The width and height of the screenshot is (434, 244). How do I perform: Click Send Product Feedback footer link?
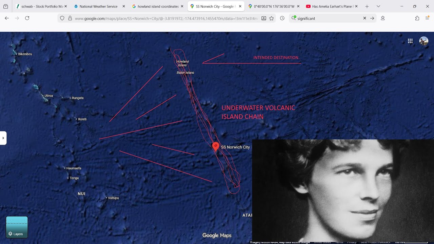(375, 242)
